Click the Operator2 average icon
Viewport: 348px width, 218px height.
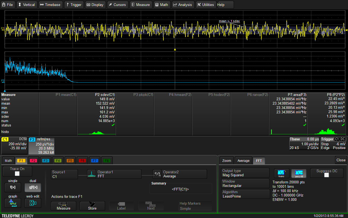point(157,174)
